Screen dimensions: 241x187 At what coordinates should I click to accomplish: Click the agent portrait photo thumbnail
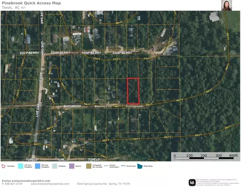227,6
